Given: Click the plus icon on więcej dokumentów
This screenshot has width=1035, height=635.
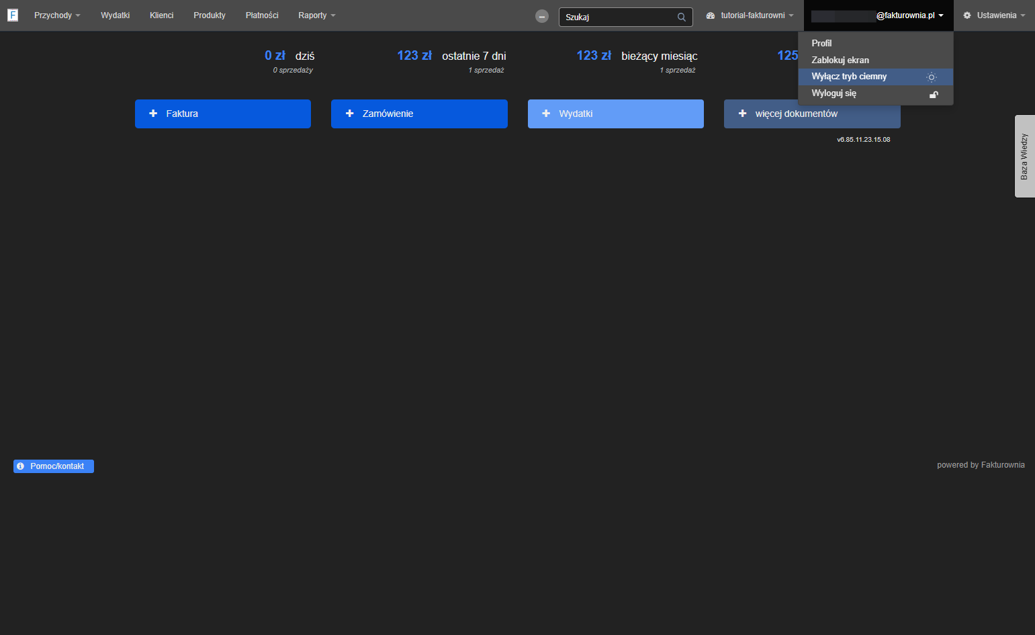Looking at the screenshot, I should [742, 114].
